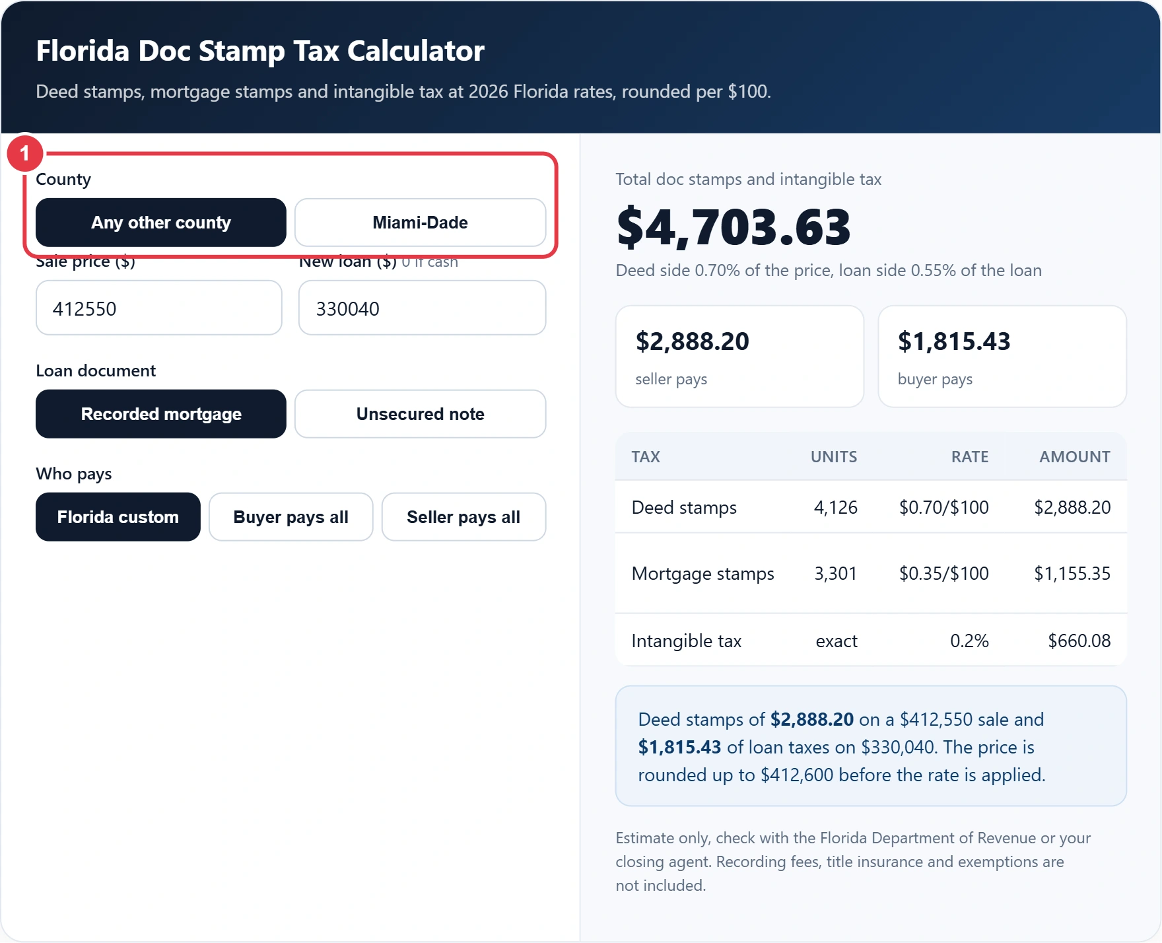Switch county to Miami-Dade
Image resolution: width=1162 pixels, height=943 pixels.
click(420, 223)
